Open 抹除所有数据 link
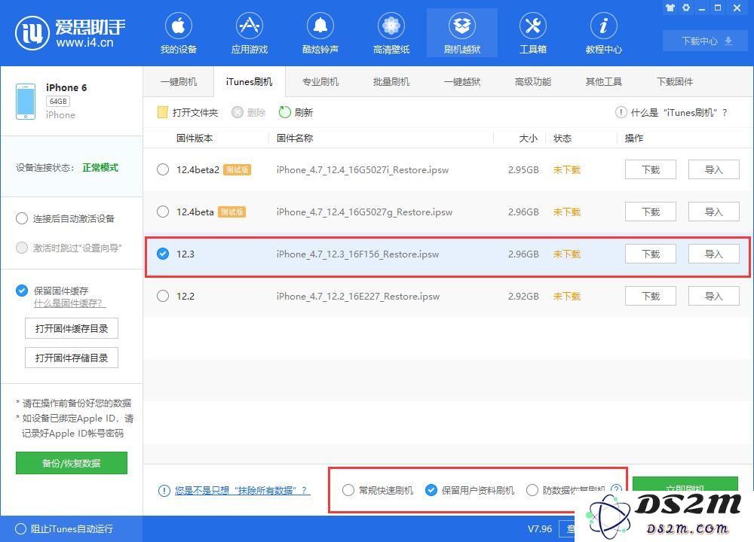 241,490
